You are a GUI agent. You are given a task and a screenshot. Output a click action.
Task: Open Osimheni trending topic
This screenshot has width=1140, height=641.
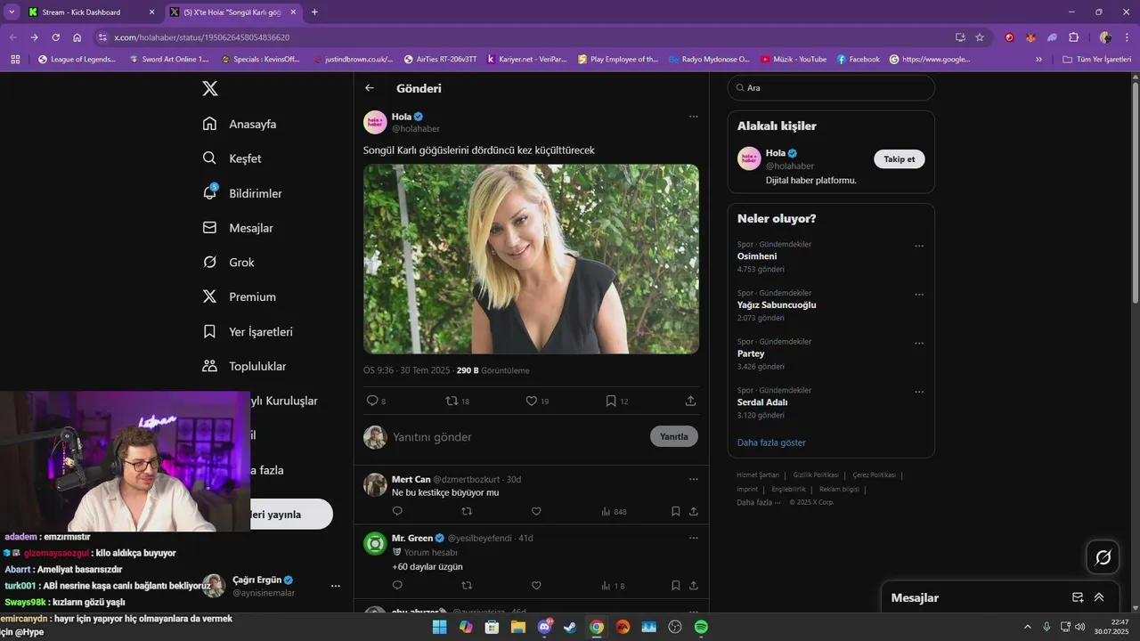click(757, 256)
